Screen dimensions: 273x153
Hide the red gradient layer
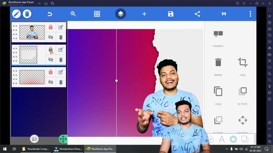click(51, 82)
